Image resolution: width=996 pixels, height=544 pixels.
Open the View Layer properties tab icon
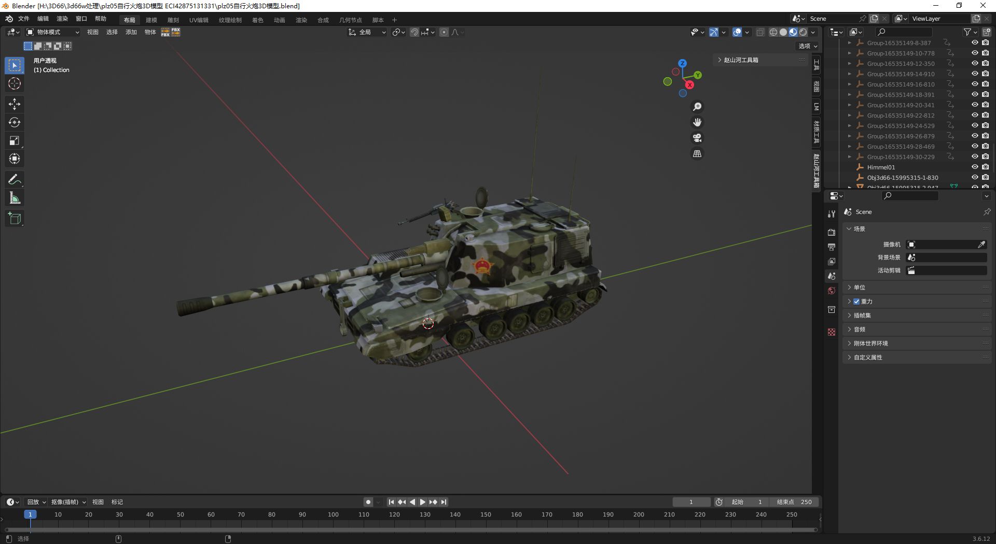tap(832, 262)
